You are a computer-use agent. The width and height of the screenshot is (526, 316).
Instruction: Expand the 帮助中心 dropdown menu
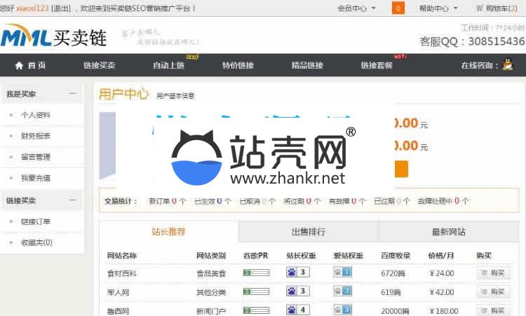tap(438, 8)
